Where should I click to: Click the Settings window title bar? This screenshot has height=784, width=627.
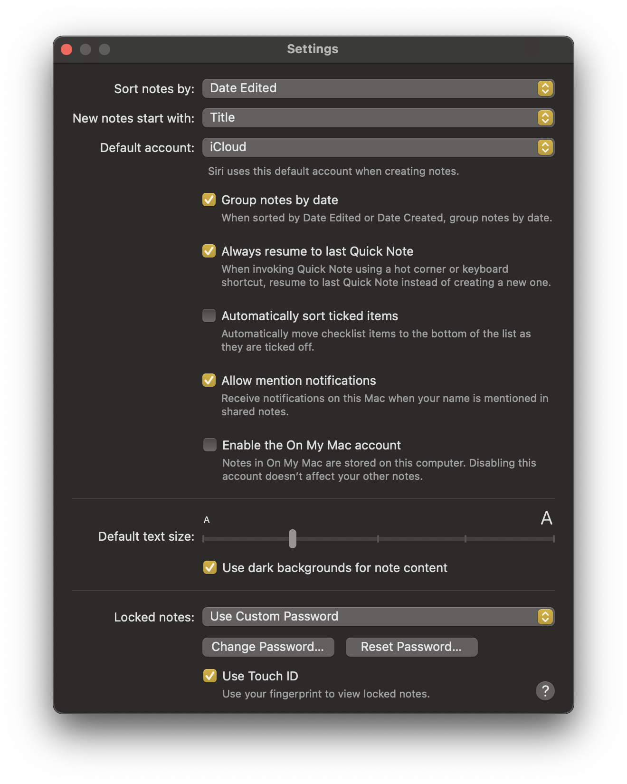pos(313,49)
